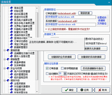112x95 pixels.
Task: Click the tree scrollbar down arrow
Action: click(37, 92)
